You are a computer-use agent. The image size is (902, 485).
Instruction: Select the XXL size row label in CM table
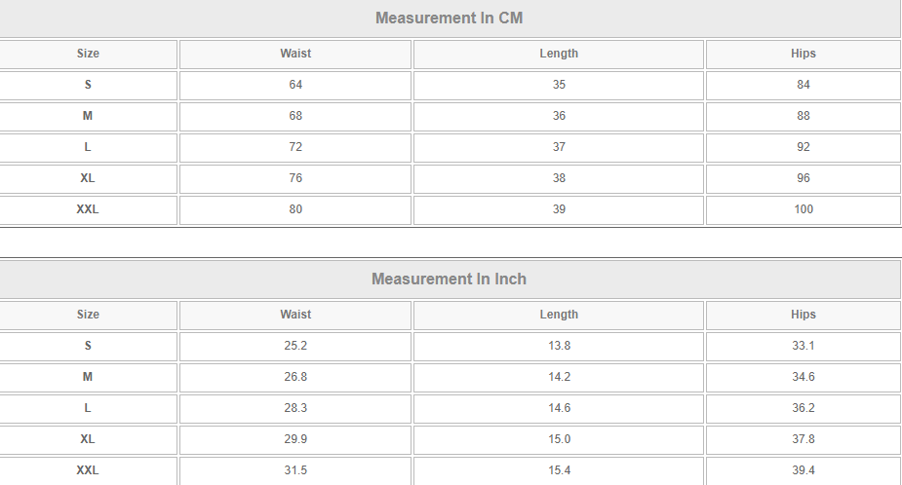pos(88,209)
